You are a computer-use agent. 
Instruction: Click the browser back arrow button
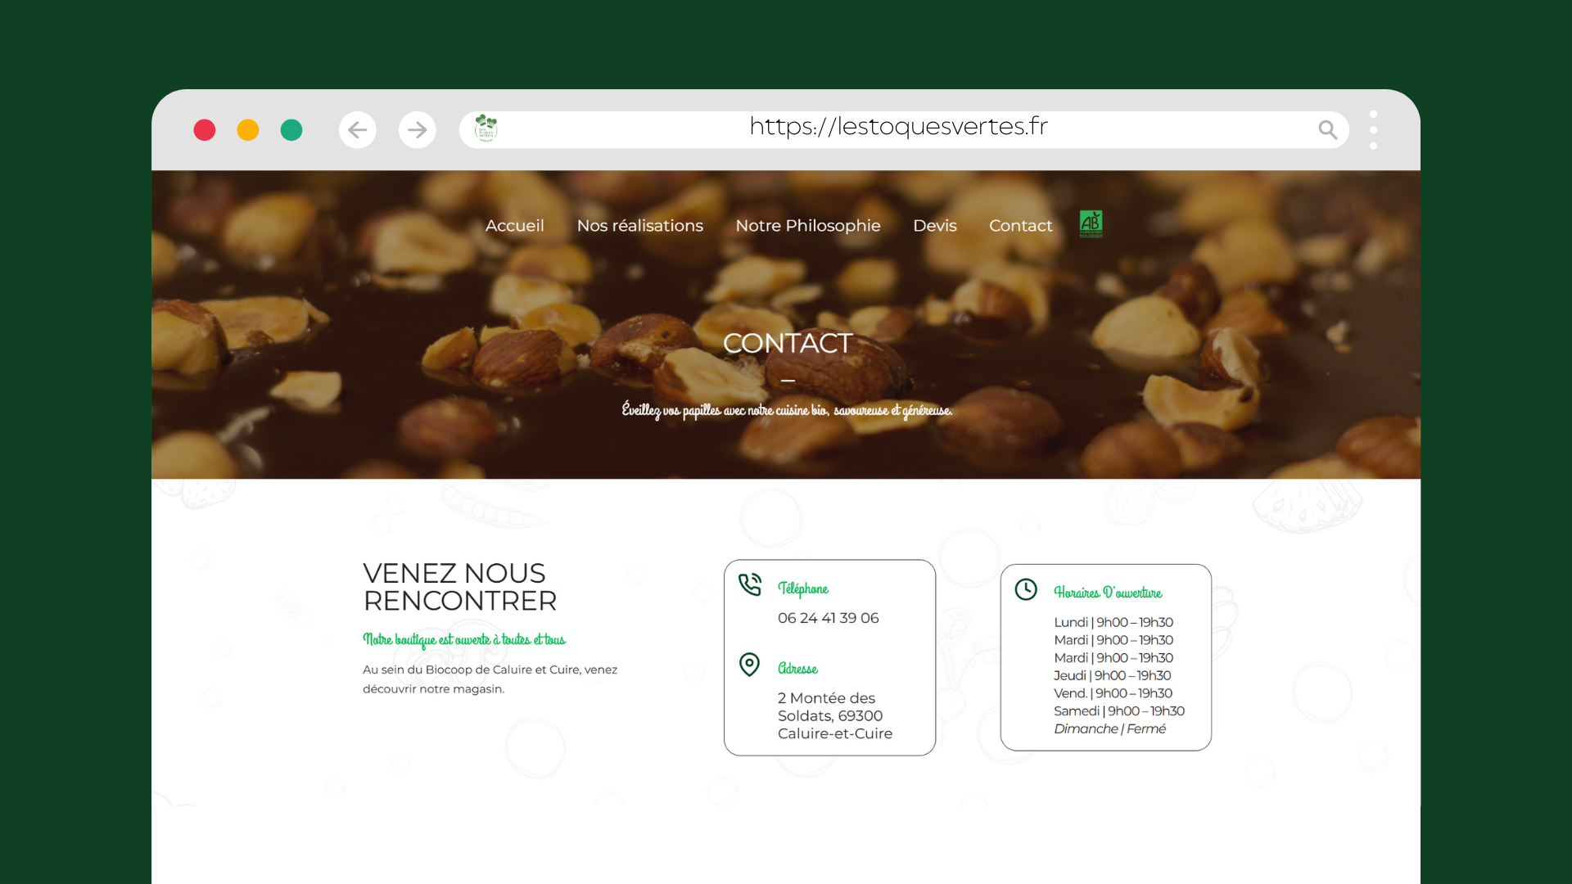click(x=358, y=130)
